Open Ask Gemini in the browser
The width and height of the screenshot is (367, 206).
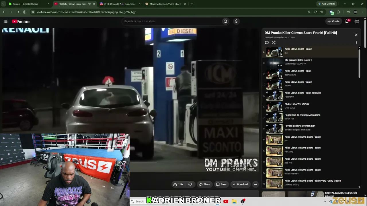point(326,4)
